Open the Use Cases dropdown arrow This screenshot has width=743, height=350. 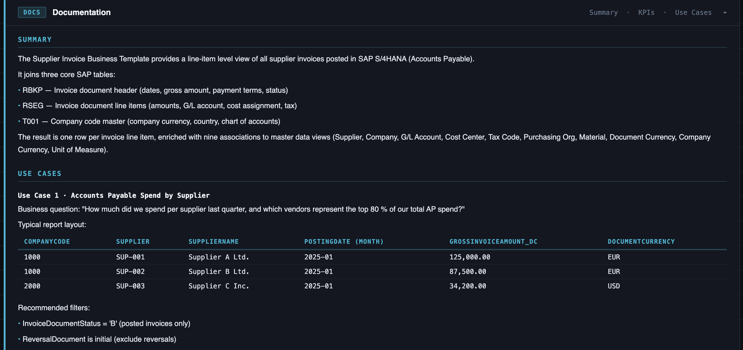pyautogui.click(x=725, y=12)
